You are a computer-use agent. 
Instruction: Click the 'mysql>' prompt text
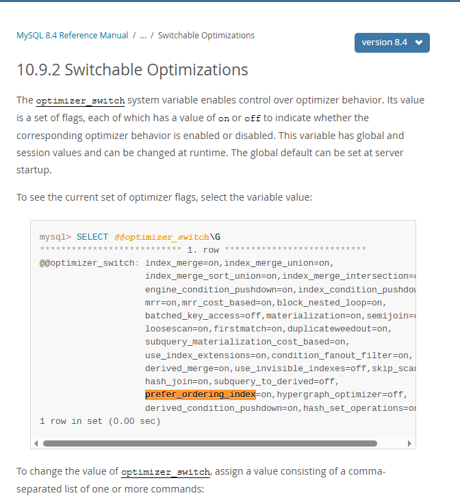click(x=55, y=237)
